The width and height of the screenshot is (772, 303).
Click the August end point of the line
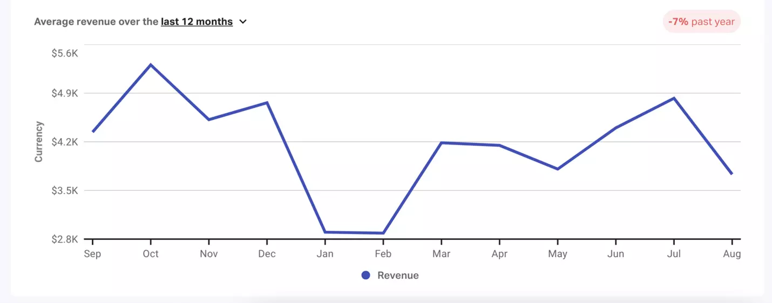coord(732,174)
